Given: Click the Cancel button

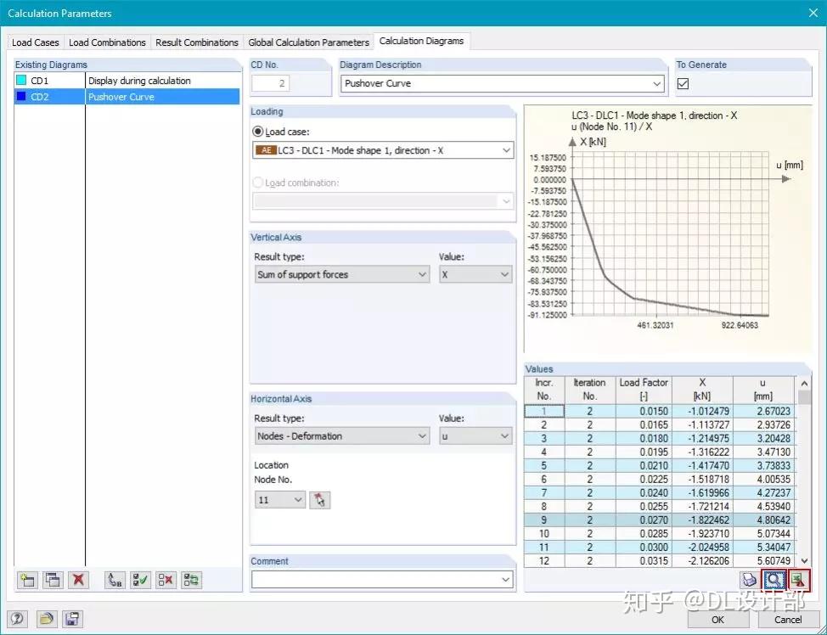Looking at the screenshot, I should 787,620.
